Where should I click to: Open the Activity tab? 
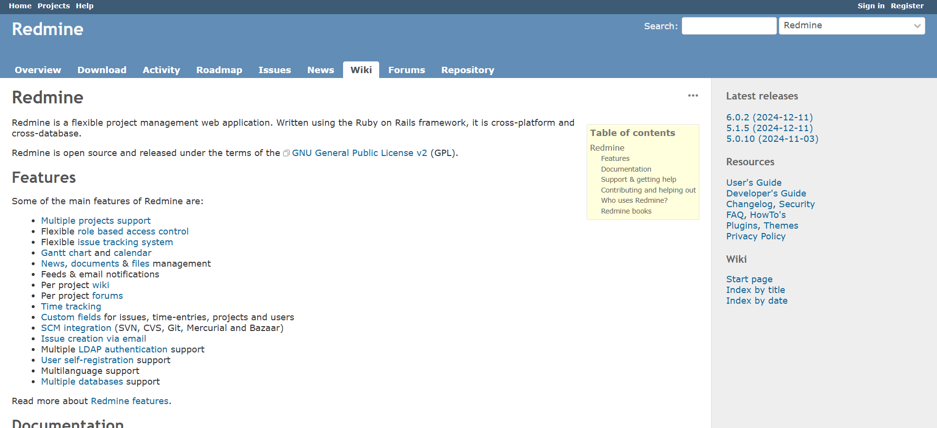coord(162,70)
